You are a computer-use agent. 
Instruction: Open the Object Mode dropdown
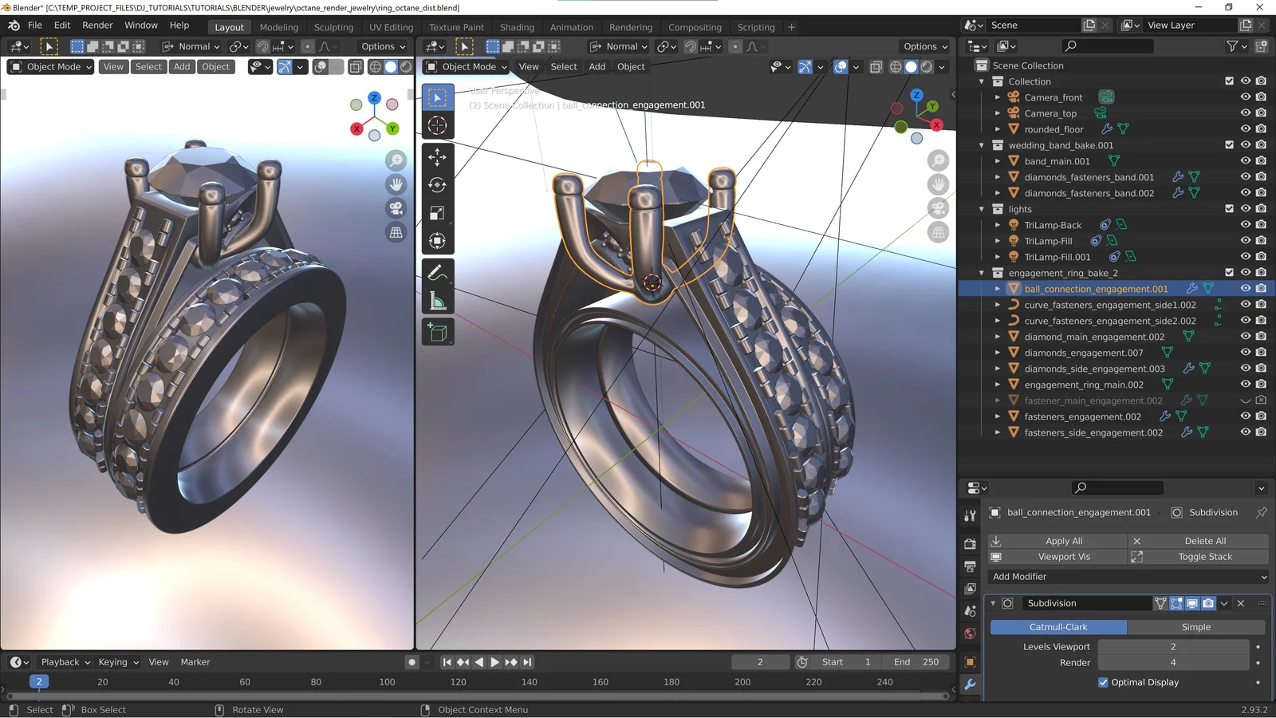pos(50,66)
